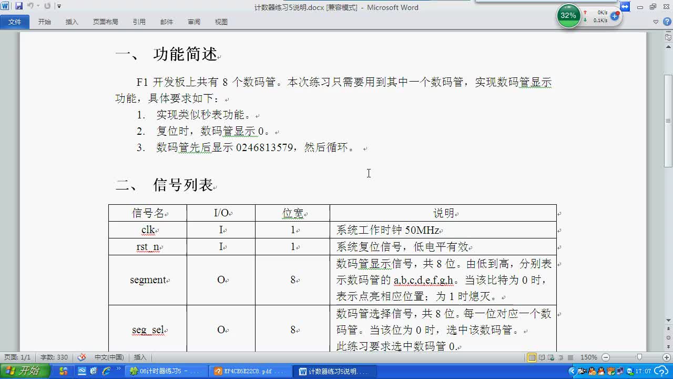Viewport: 673px width, 379px height.
Task: Click the Internet Explorer quick launch icon
Action: 107,371
